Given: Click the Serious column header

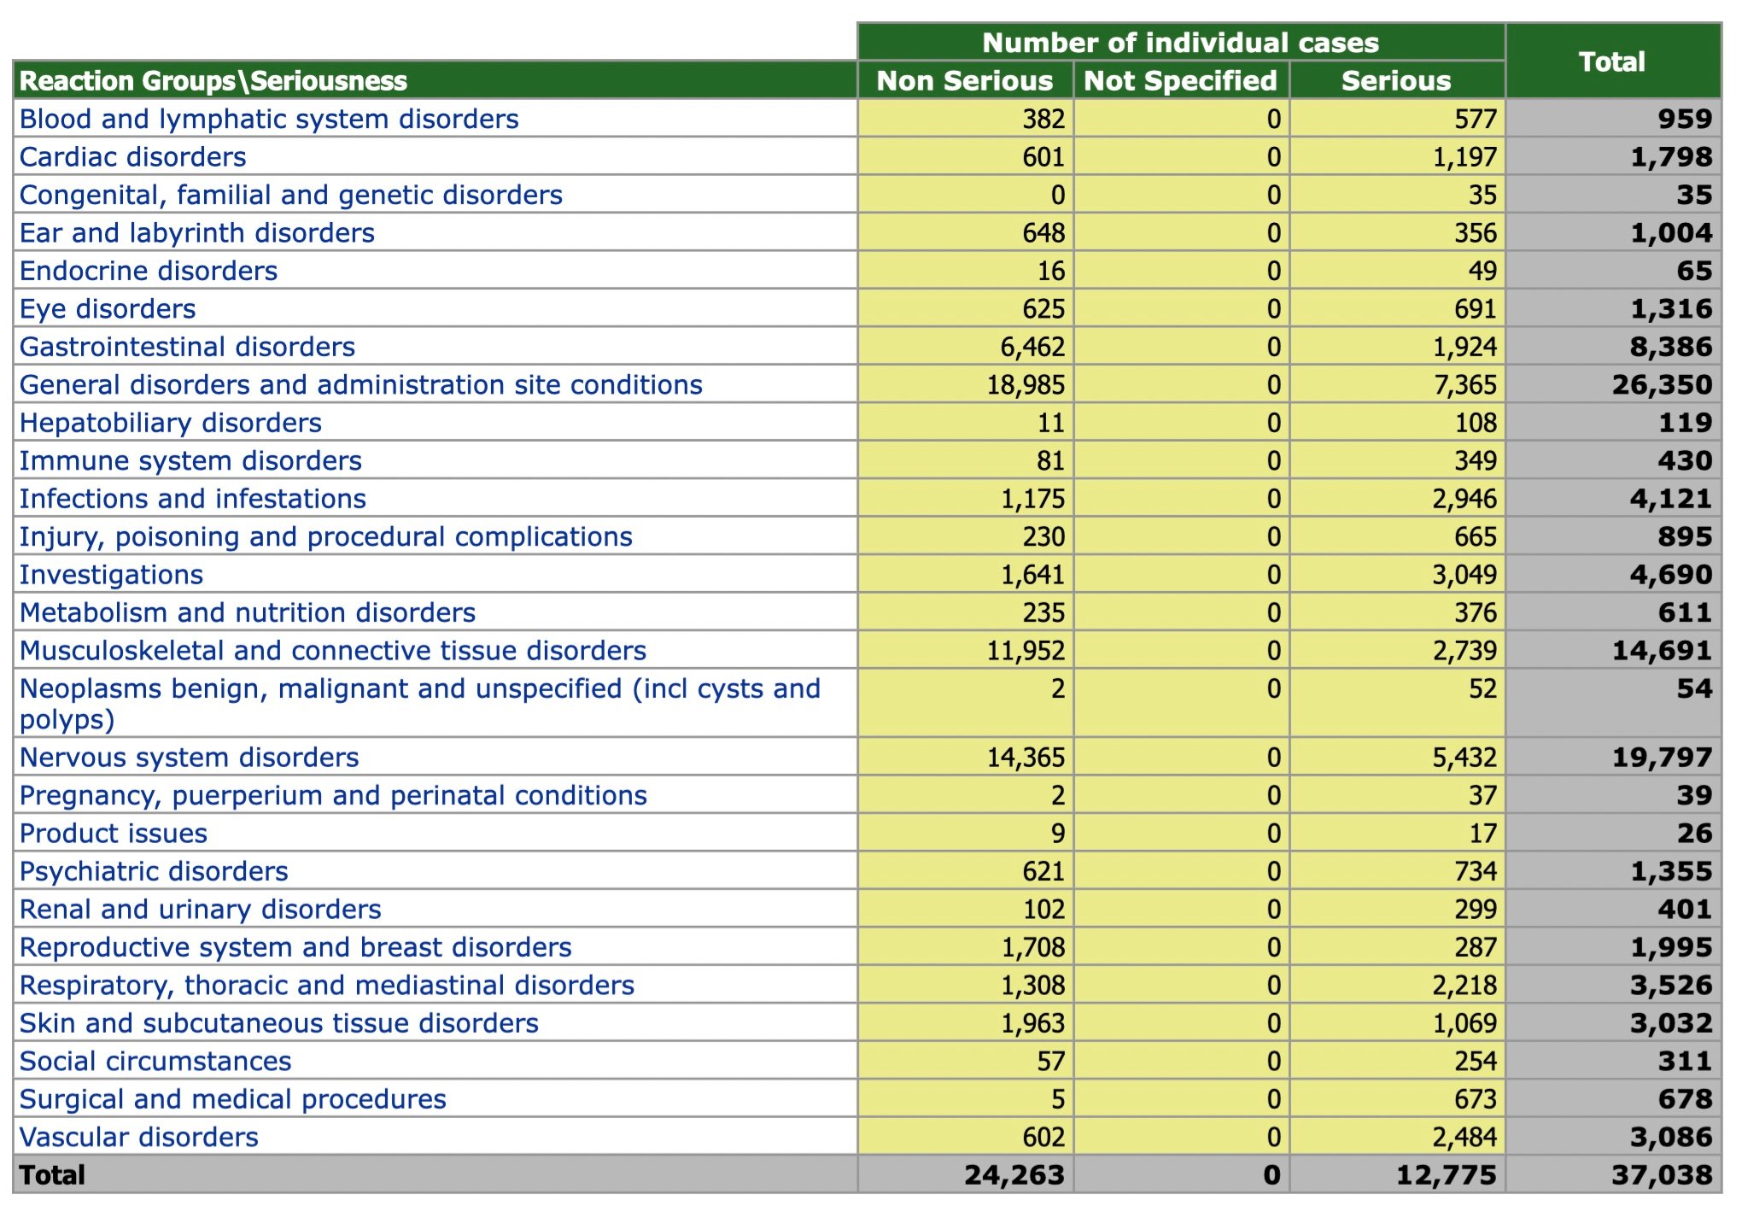Looking at the screenshot, I should click(1395, 80).
